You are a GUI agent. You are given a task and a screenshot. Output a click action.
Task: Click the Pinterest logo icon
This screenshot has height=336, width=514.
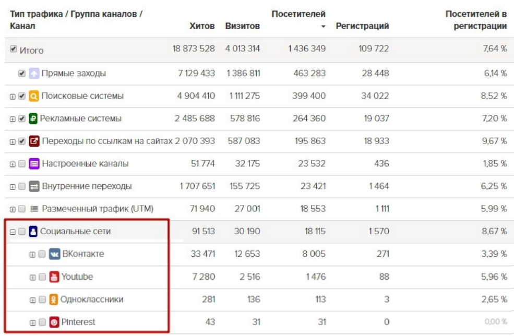pos(54,322)
